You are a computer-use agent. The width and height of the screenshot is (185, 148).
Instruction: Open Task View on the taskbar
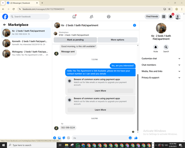[x=60, y=145]
